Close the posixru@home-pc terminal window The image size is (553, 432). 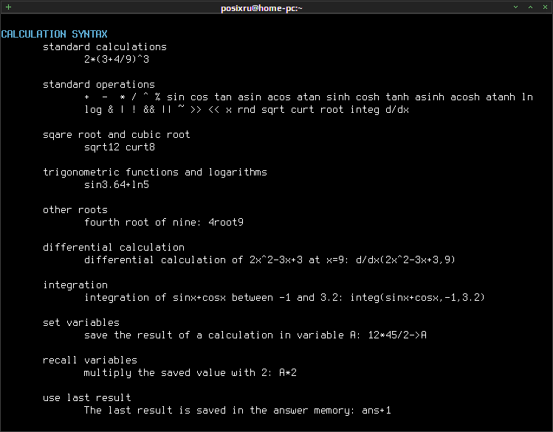tap(544, 7)
